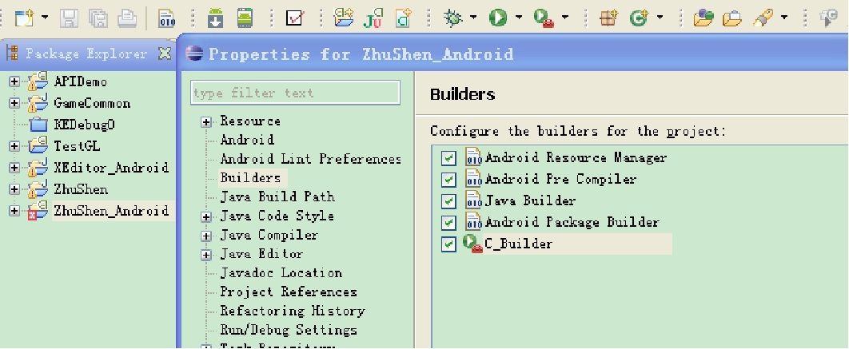
Task: Expand the GameCommon project node
Action: (14, 103)
